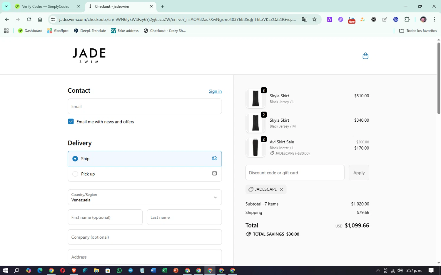Click the Windows Start button
The width and height of the screenshot is (441, 275).
(x=6, y=270)
